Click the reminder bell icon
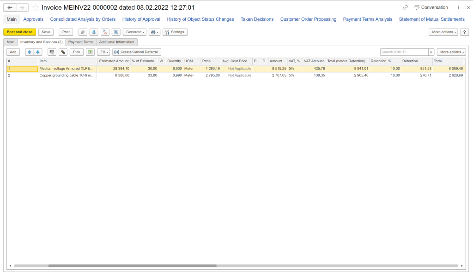The image size is (473, 272). point(94,32)
